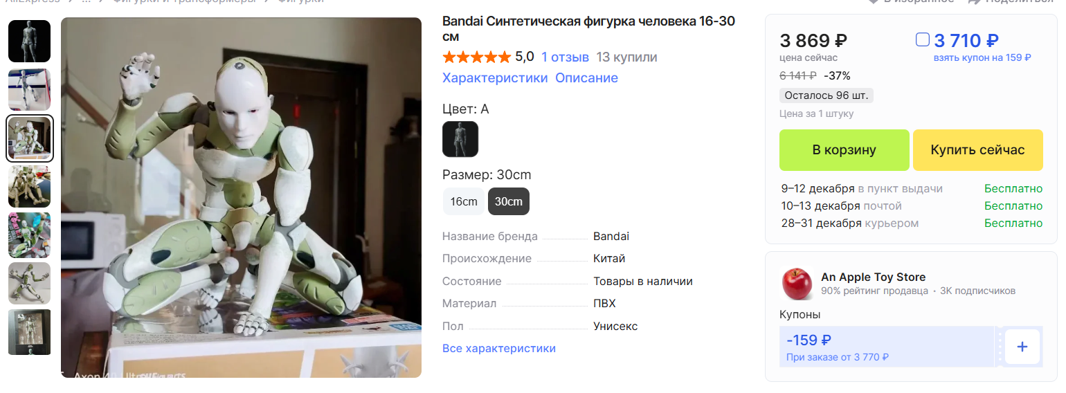This screenshot has height=393, width=1066.
Task: Click the plus icon to add coupon
Action: 1022,347
